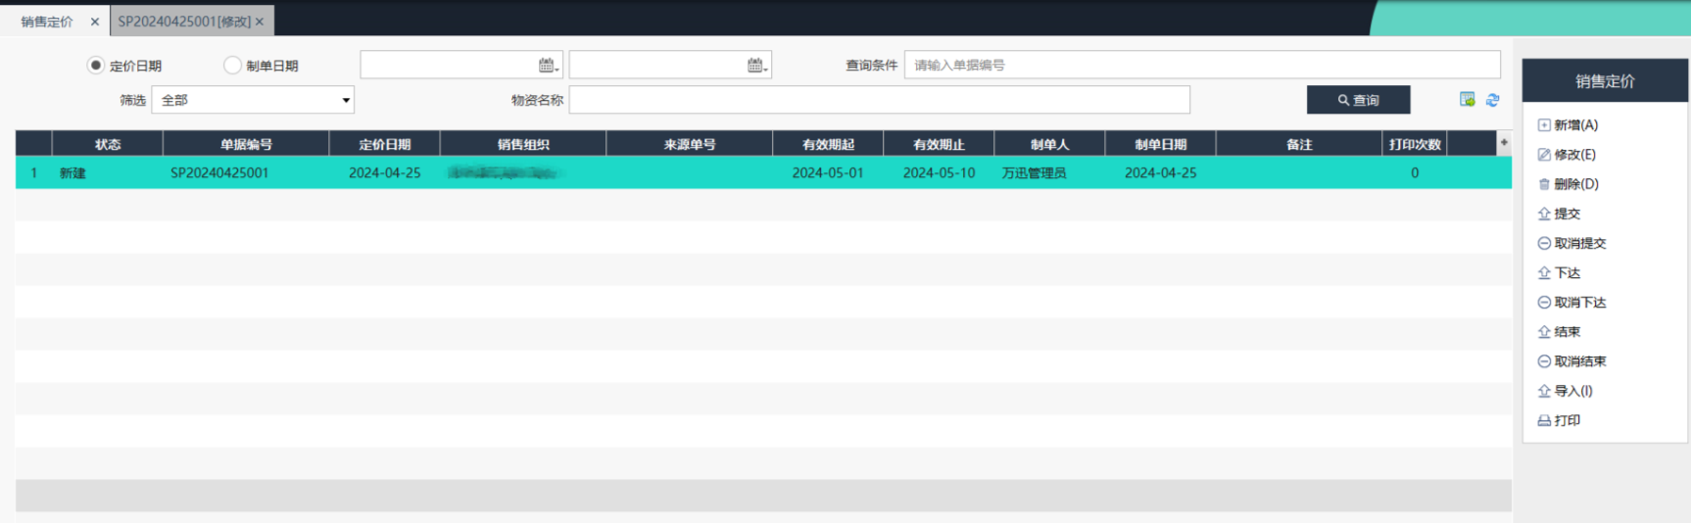Click 取消提交 in the side panel
The width and height of the screenshot is (1691, 523).
(1579, 244)
